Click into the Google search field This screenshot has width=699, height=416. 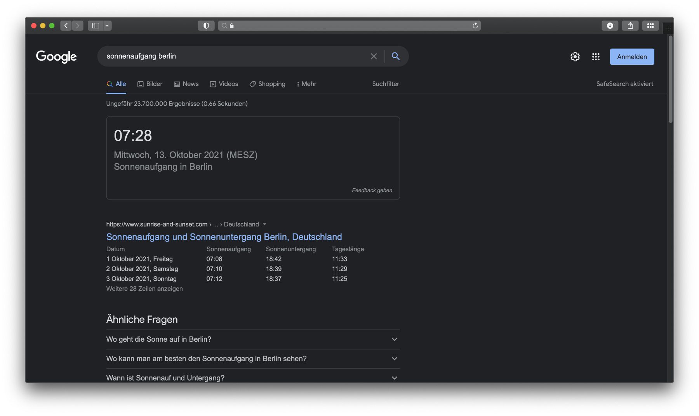coord(233,56)
